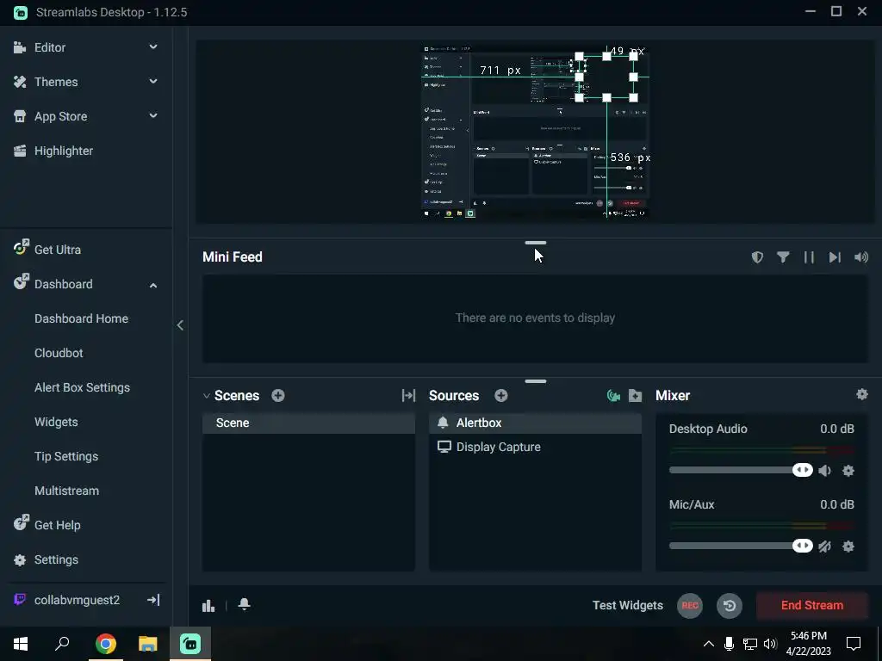The width and height of the screenshot is (882, 661).
Task: Open the App Store section
Action: (60, 116)
